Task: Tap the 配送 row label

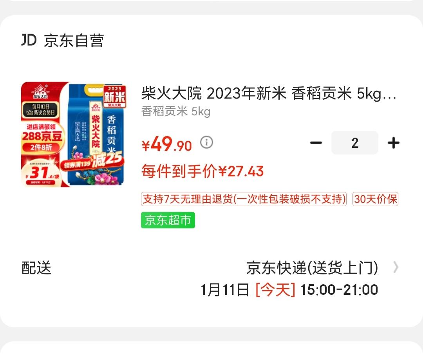Action: pyautogui.click(x=36, y=267)
